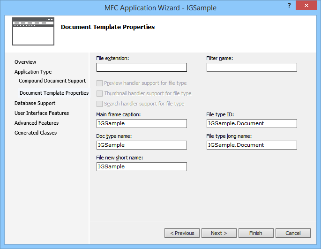Navigate to Generated Classes page
This screenshot has width=321, height=249.
[36, 133]
